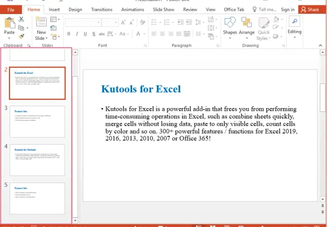
Task: Click the Editing magnifier icon
Action: pyautogui.click(x=294, y=21)
